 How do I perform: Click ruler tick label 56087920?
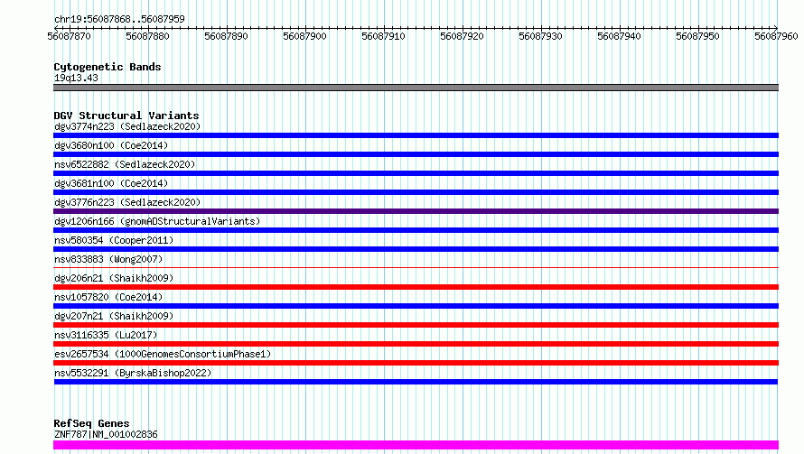point(462,36)
